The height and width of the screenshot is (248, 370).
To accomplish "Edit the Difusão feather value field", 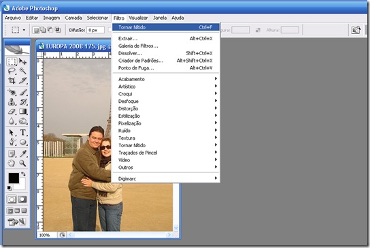I will (x=96, y=30).
